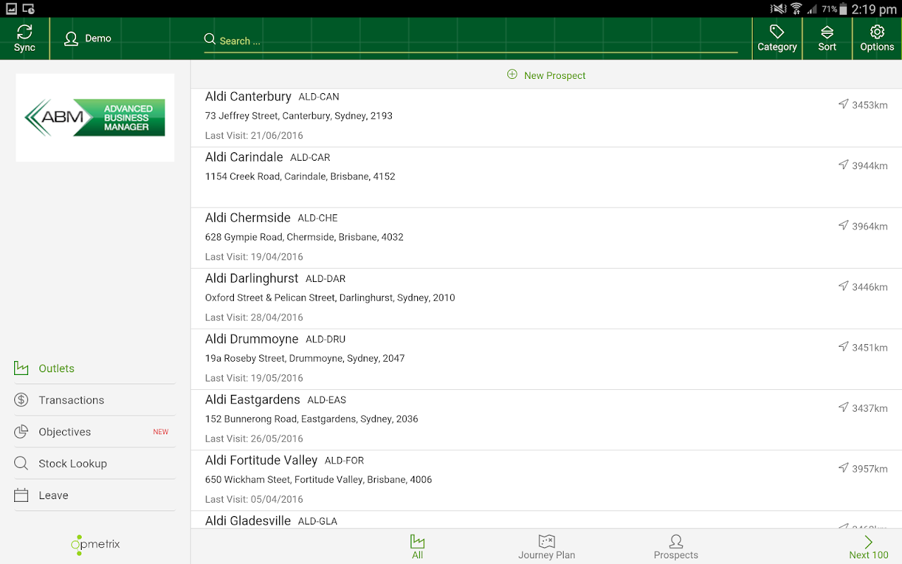Click Last Visit: 28/04/2016 text

pyautogui.click(x=254, y=317)
